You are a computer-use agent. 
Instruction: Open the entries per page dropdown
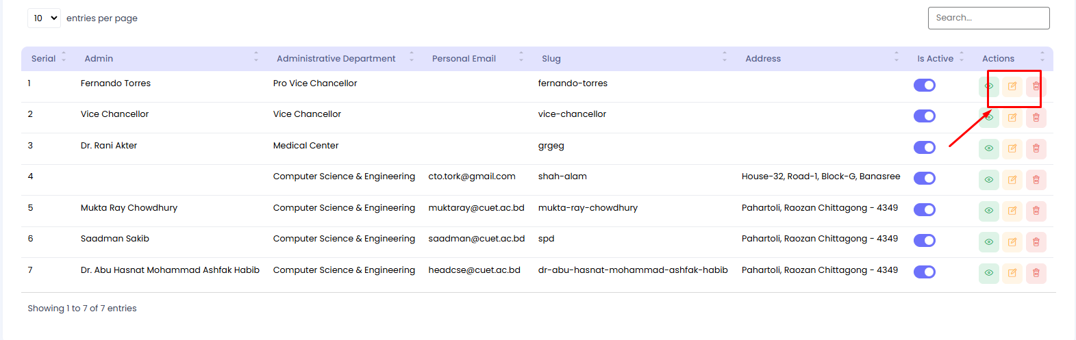[x=45, y=18]
